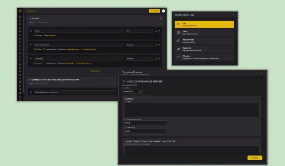Click the signature icon in Select Section Type

coord(178,48)
